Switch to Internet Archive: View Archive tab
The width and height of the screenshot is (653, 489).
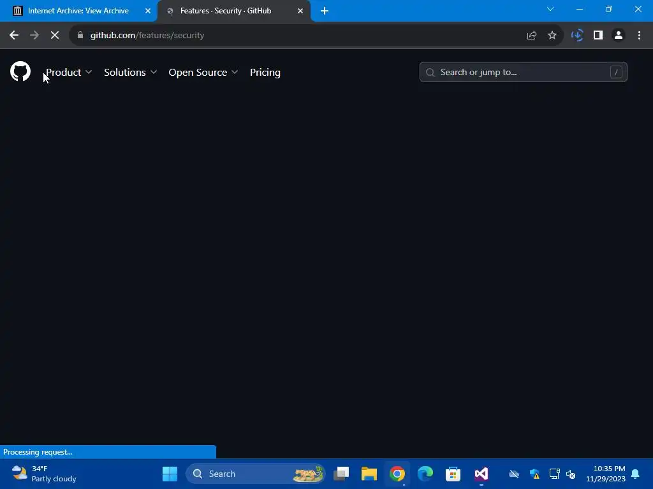[x=78, y=11]
